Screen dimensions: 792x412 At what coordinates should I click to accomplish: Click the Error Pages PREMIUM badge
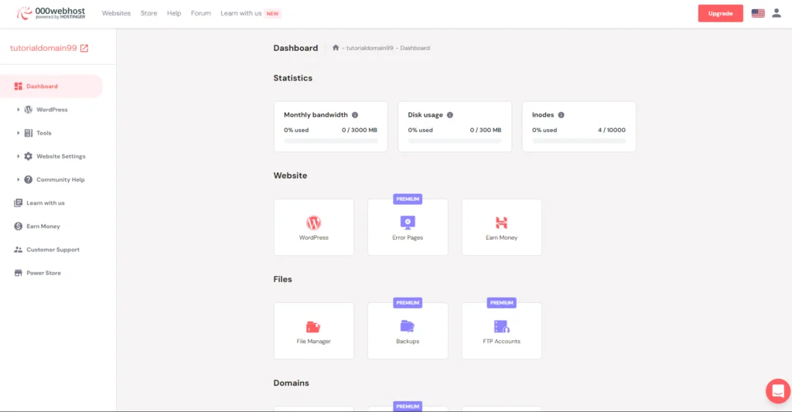click(408, 199)
